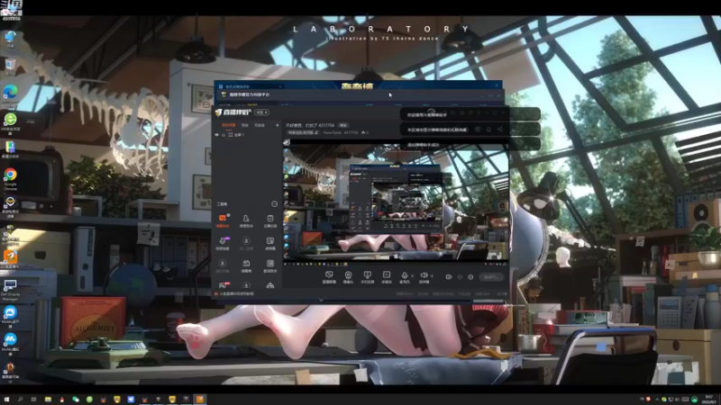Image resolution: width=721 pixels, height=405 pixels.
Task: Select the active orange scene tab
Action: point(229,125)
